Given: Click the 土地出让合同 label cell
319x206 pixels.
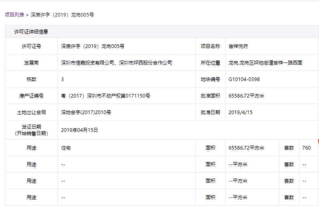Looking at the screenshot, I should pos(31,112).
